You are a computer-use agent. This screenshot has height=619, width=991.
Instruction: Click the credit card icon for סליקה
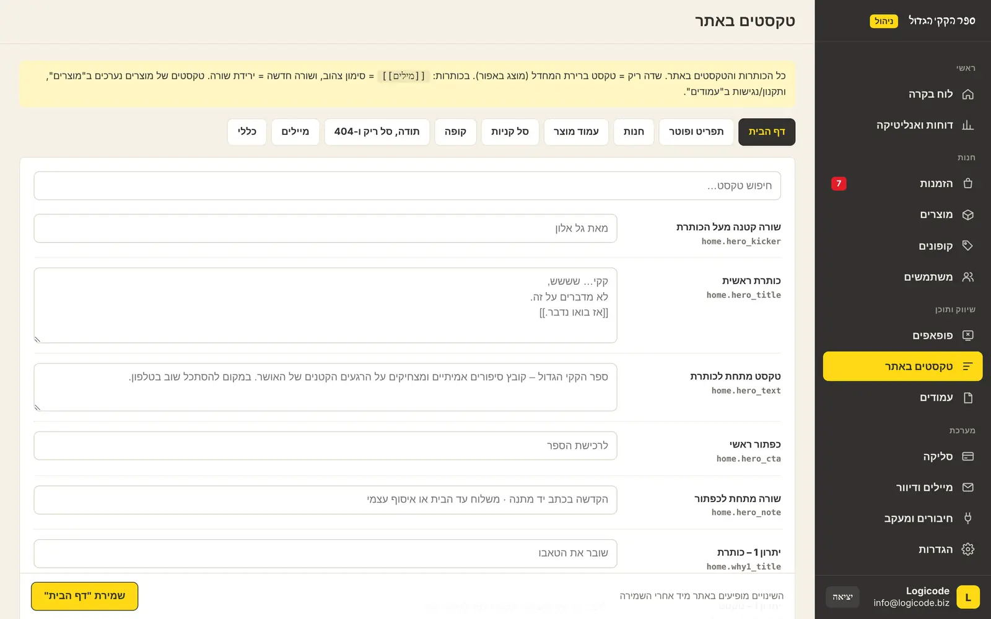(x=968, y=456)
